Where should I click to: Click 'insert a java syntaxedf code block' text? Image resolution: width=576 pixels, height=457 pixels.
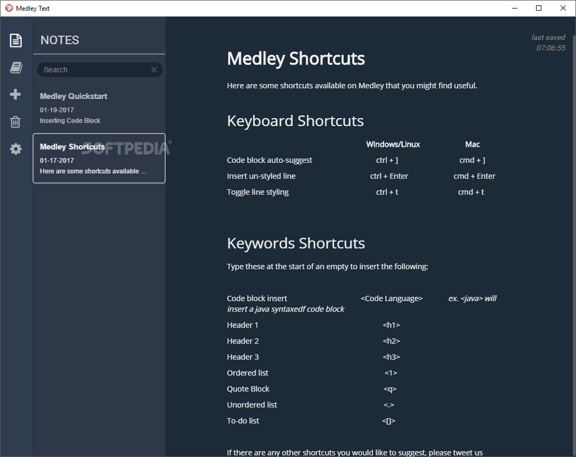coord(286,309)
